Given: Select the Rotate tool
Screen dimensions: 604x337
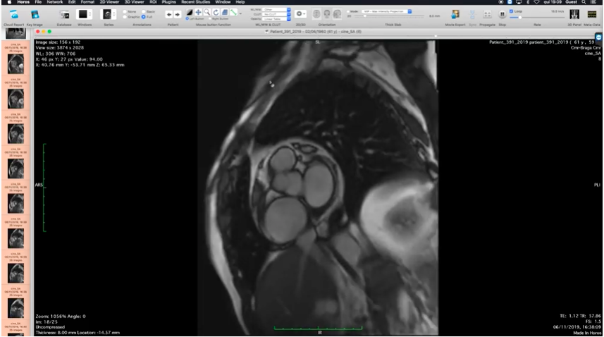Looking at the screenshot, I should click(216, 13).
